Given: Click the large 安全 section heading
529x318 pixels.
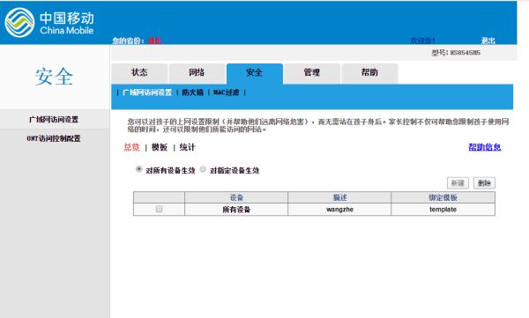Looking at the screenshot, I should coord(54,77).
